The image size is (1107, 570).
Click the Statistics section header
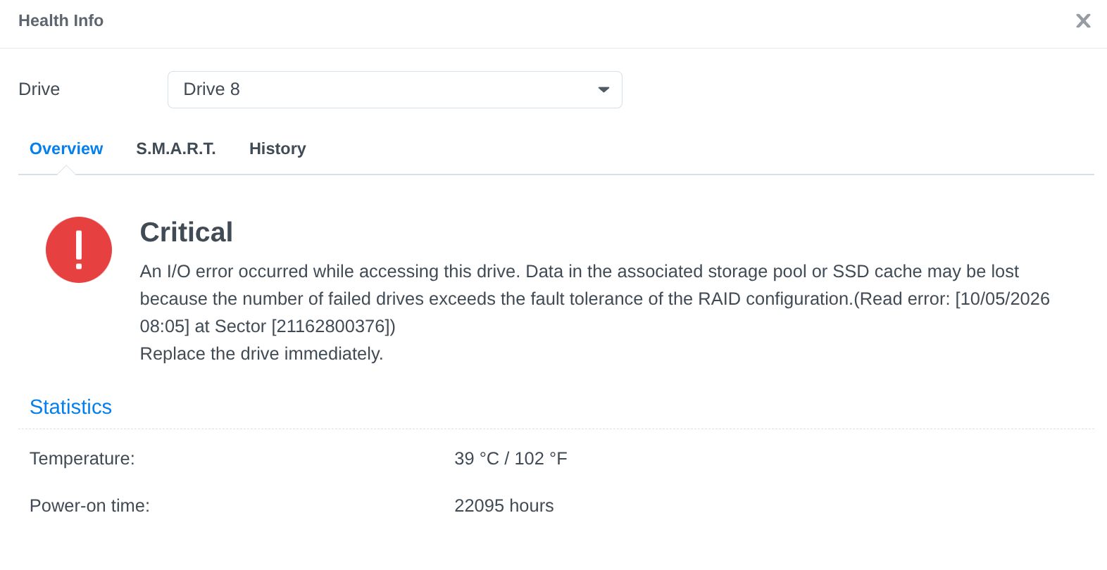click(x=70, y=407)
